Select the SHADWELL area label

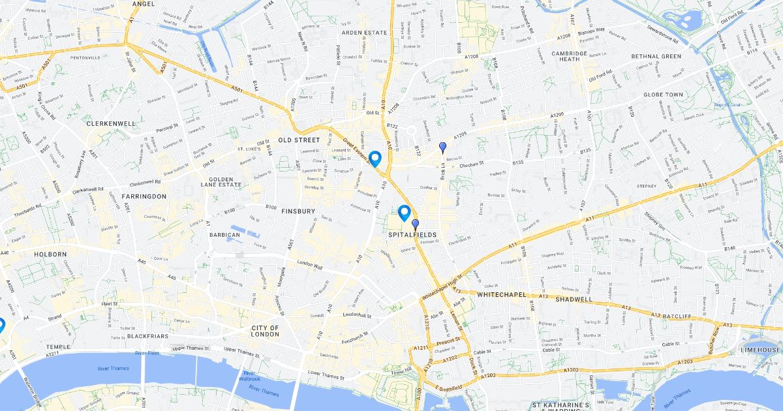point(574,299)
